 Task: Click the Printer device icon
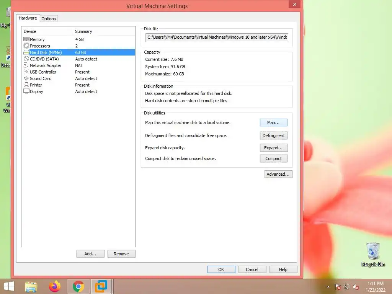click(26, 85)
